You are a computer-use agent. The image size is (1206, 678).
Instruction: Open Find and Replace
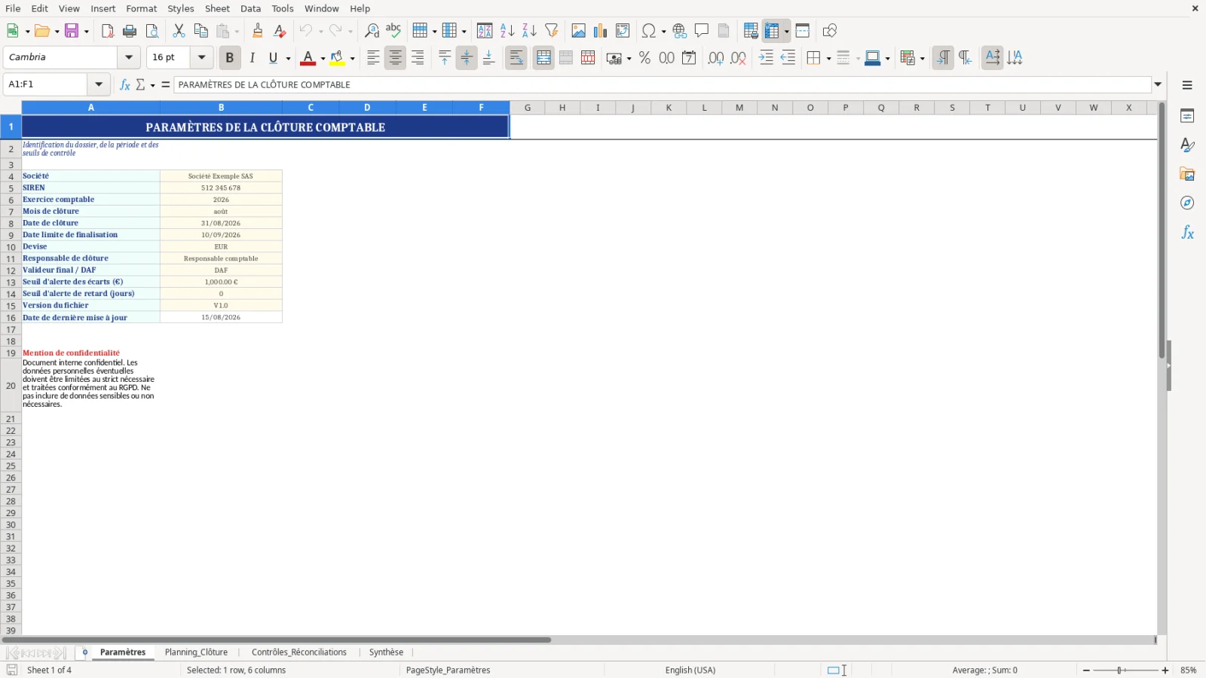372,31
